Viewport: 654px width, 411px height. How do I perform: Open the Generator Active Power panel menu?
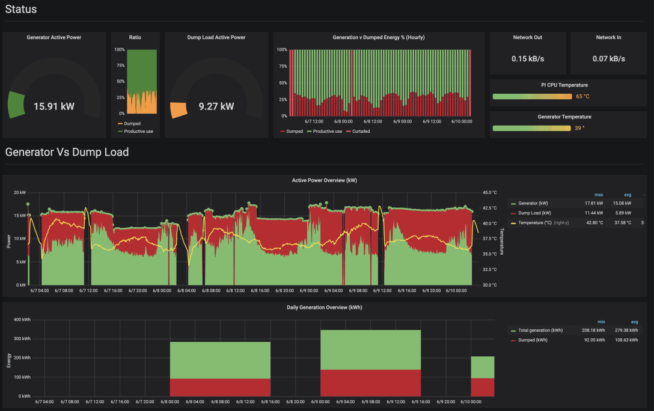(54, 37)
